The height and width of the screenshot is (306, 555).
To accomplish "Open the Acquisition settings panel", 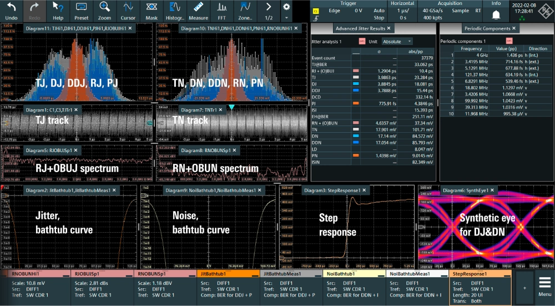I will (x=450, y=11).
